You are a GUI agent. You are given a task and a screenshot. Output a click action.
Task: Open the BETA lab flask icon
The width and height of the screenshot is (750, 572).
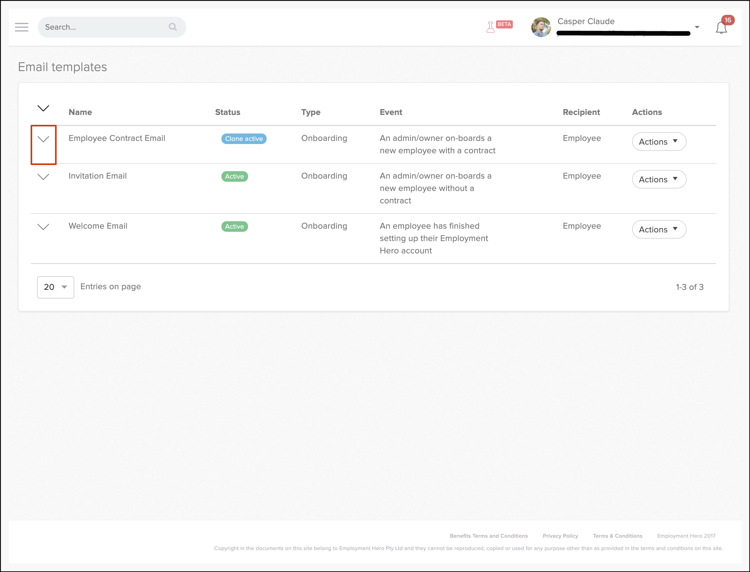coord(491,27)
